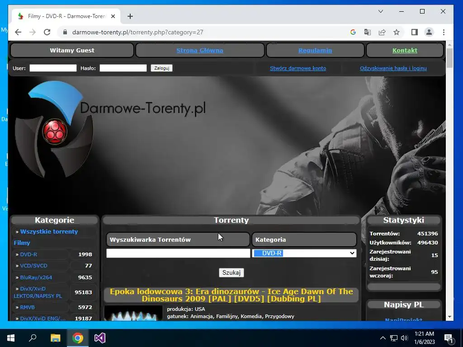Open the Epoka lodowcowa 3 torrent title
463x347 pixels.
[231, 295]
